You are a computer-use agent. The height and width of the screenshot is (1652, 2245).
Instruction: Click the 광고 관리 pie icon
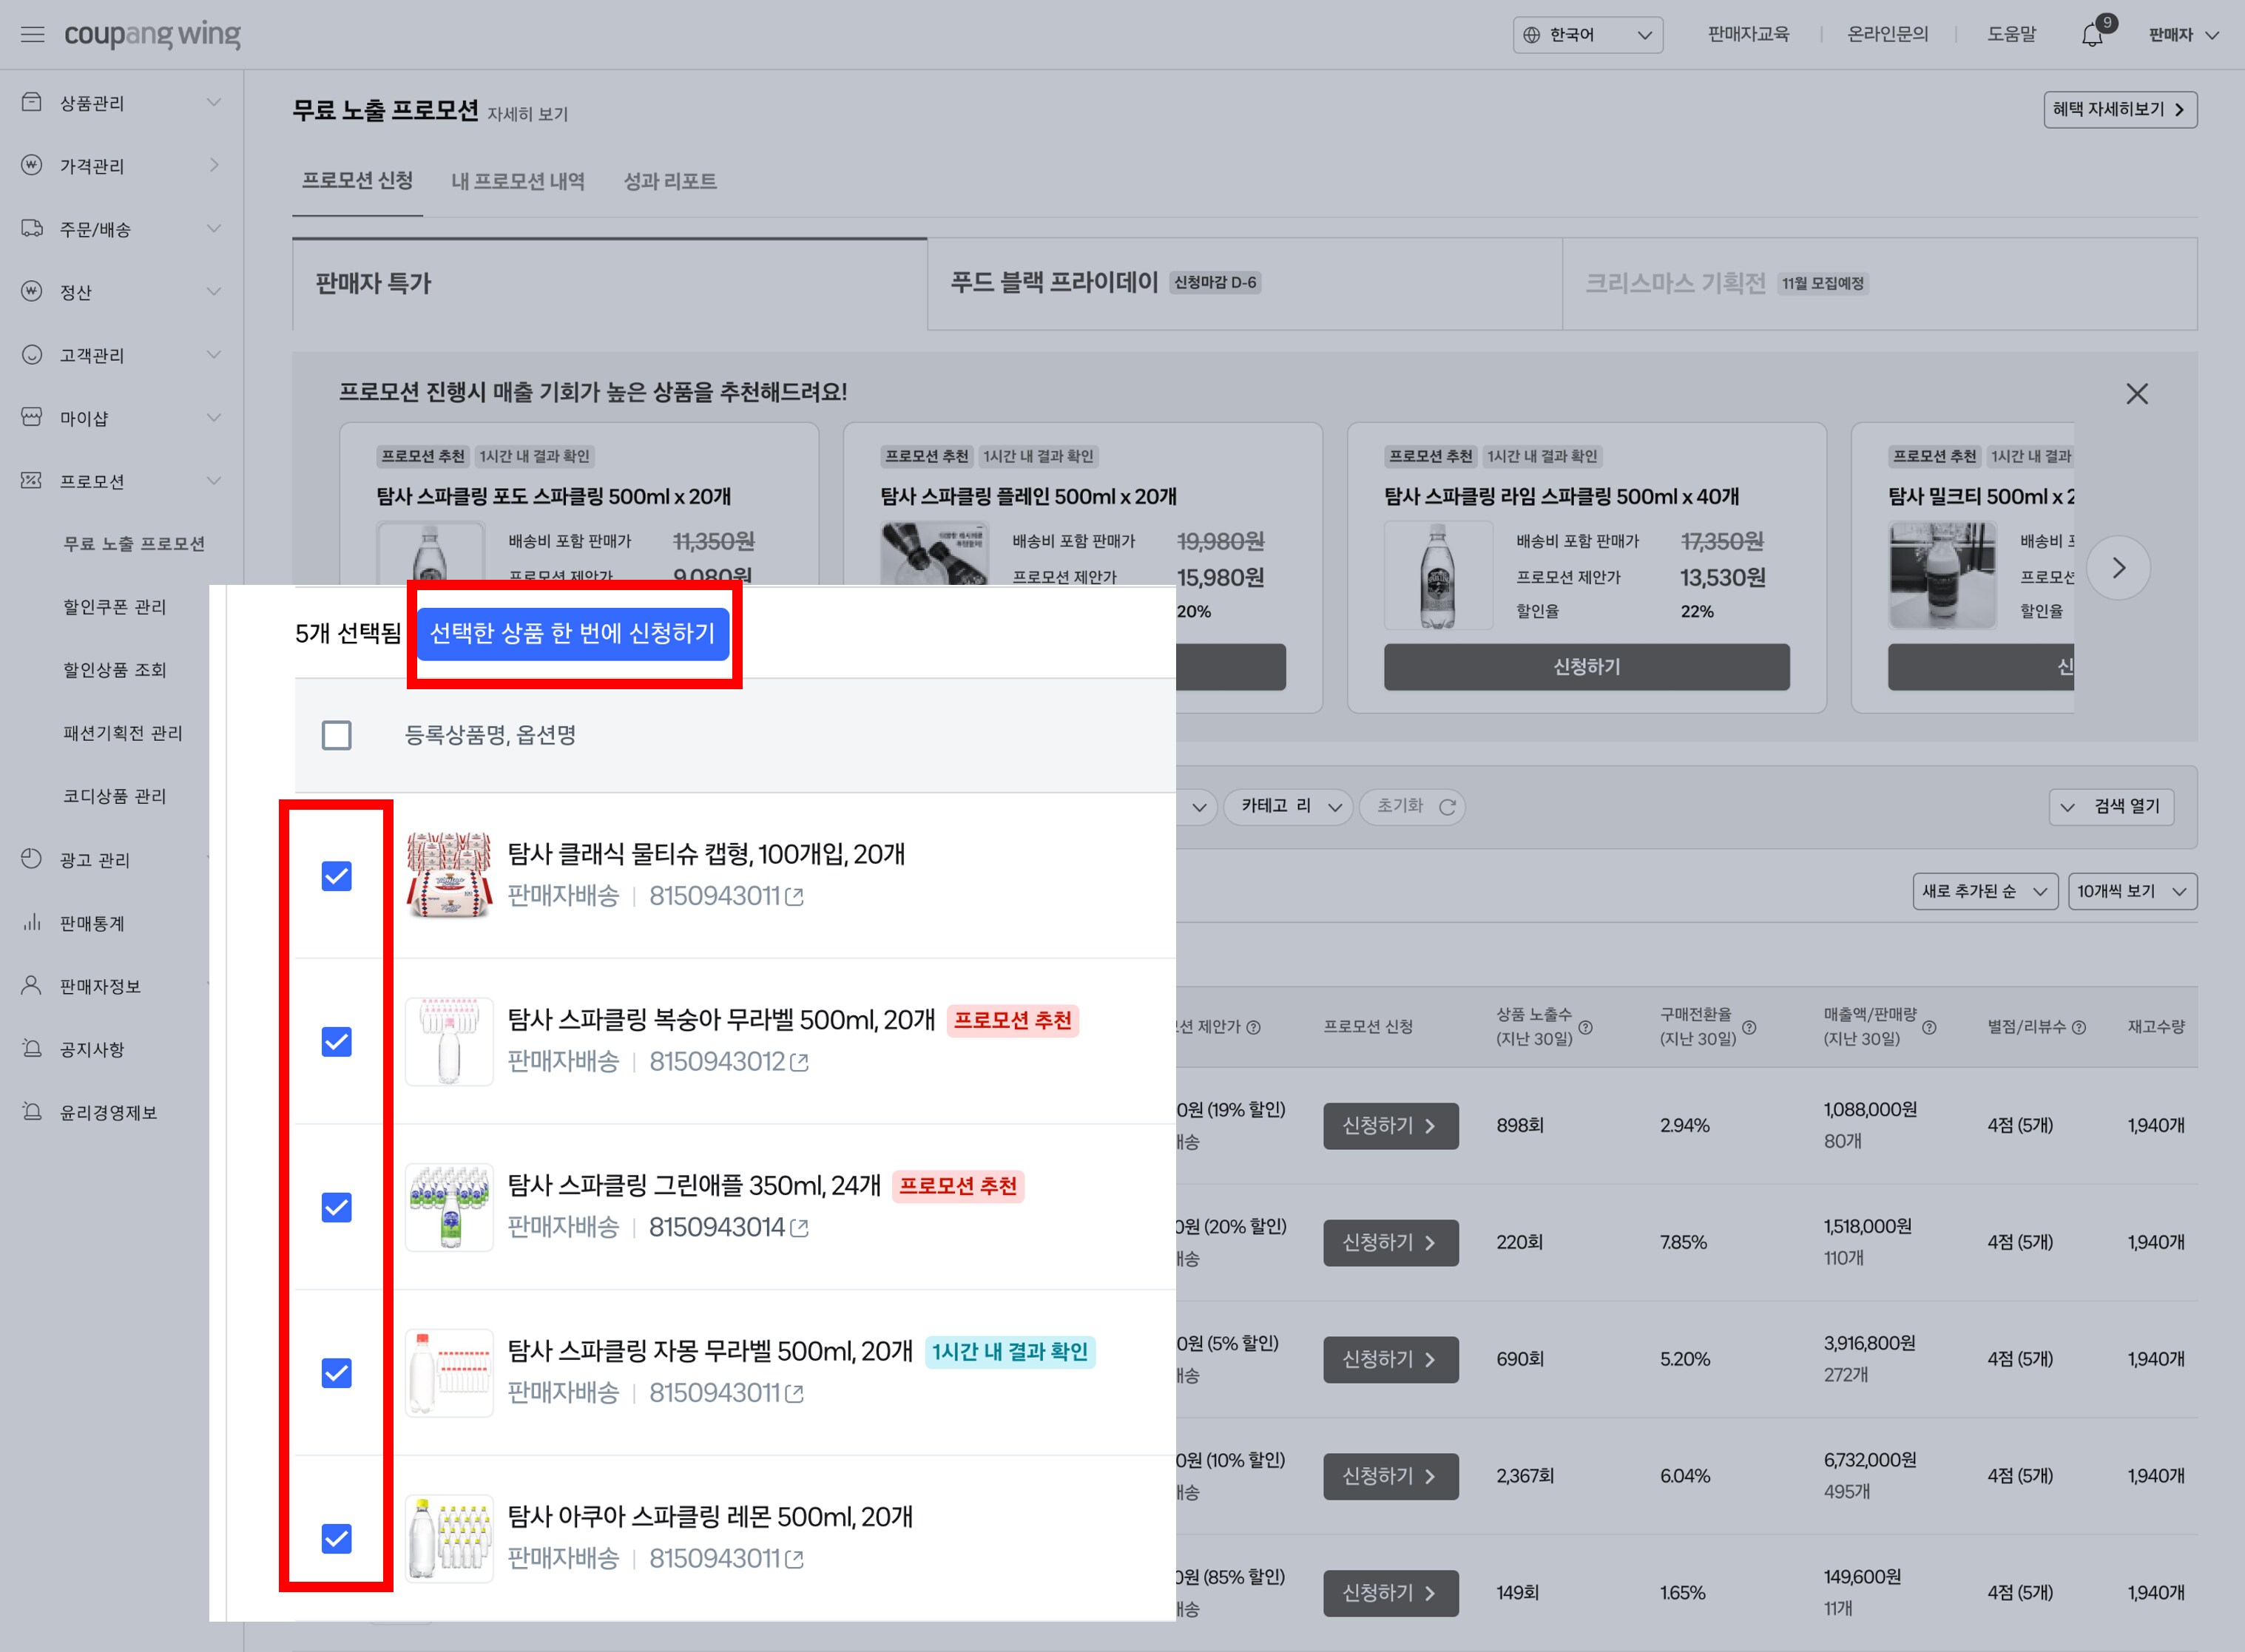click(32, 859)
